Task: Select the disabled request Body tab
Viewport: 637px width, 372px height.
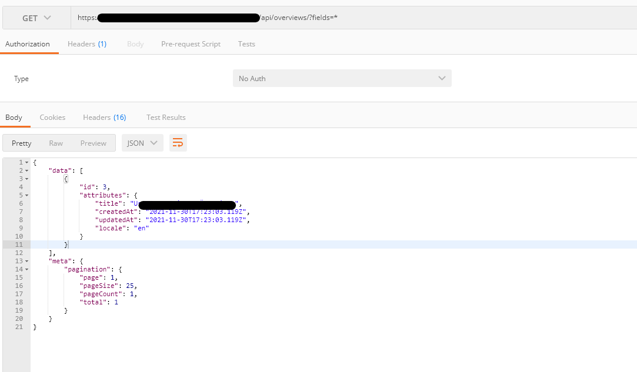Action: [135, 44]
